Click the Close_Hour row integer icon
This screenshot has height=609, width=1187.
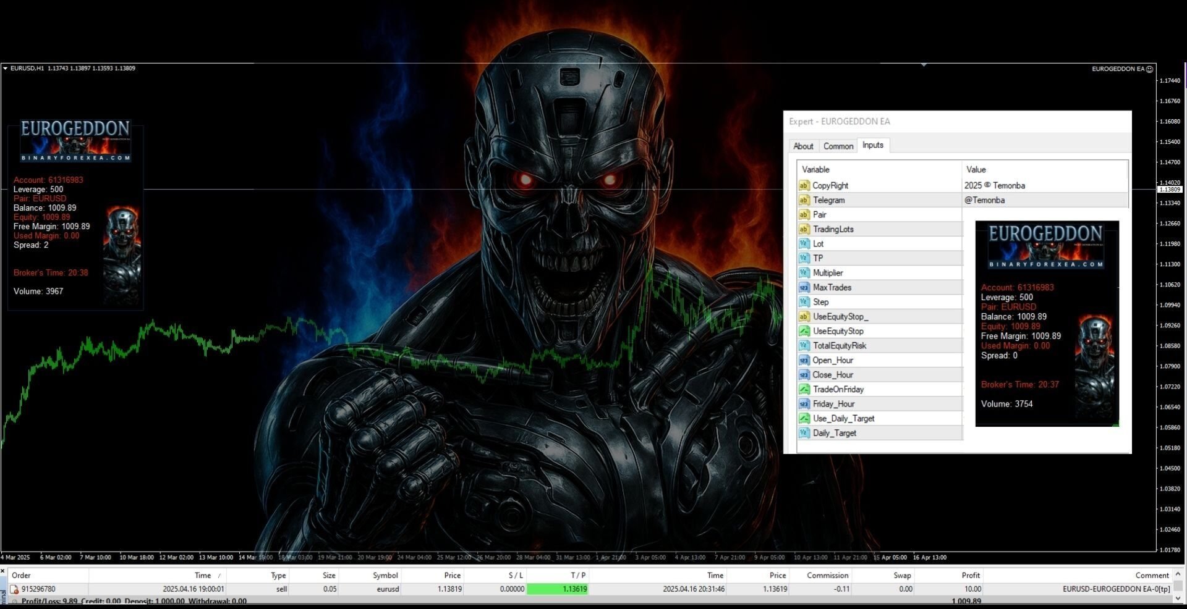coord(804,375)
